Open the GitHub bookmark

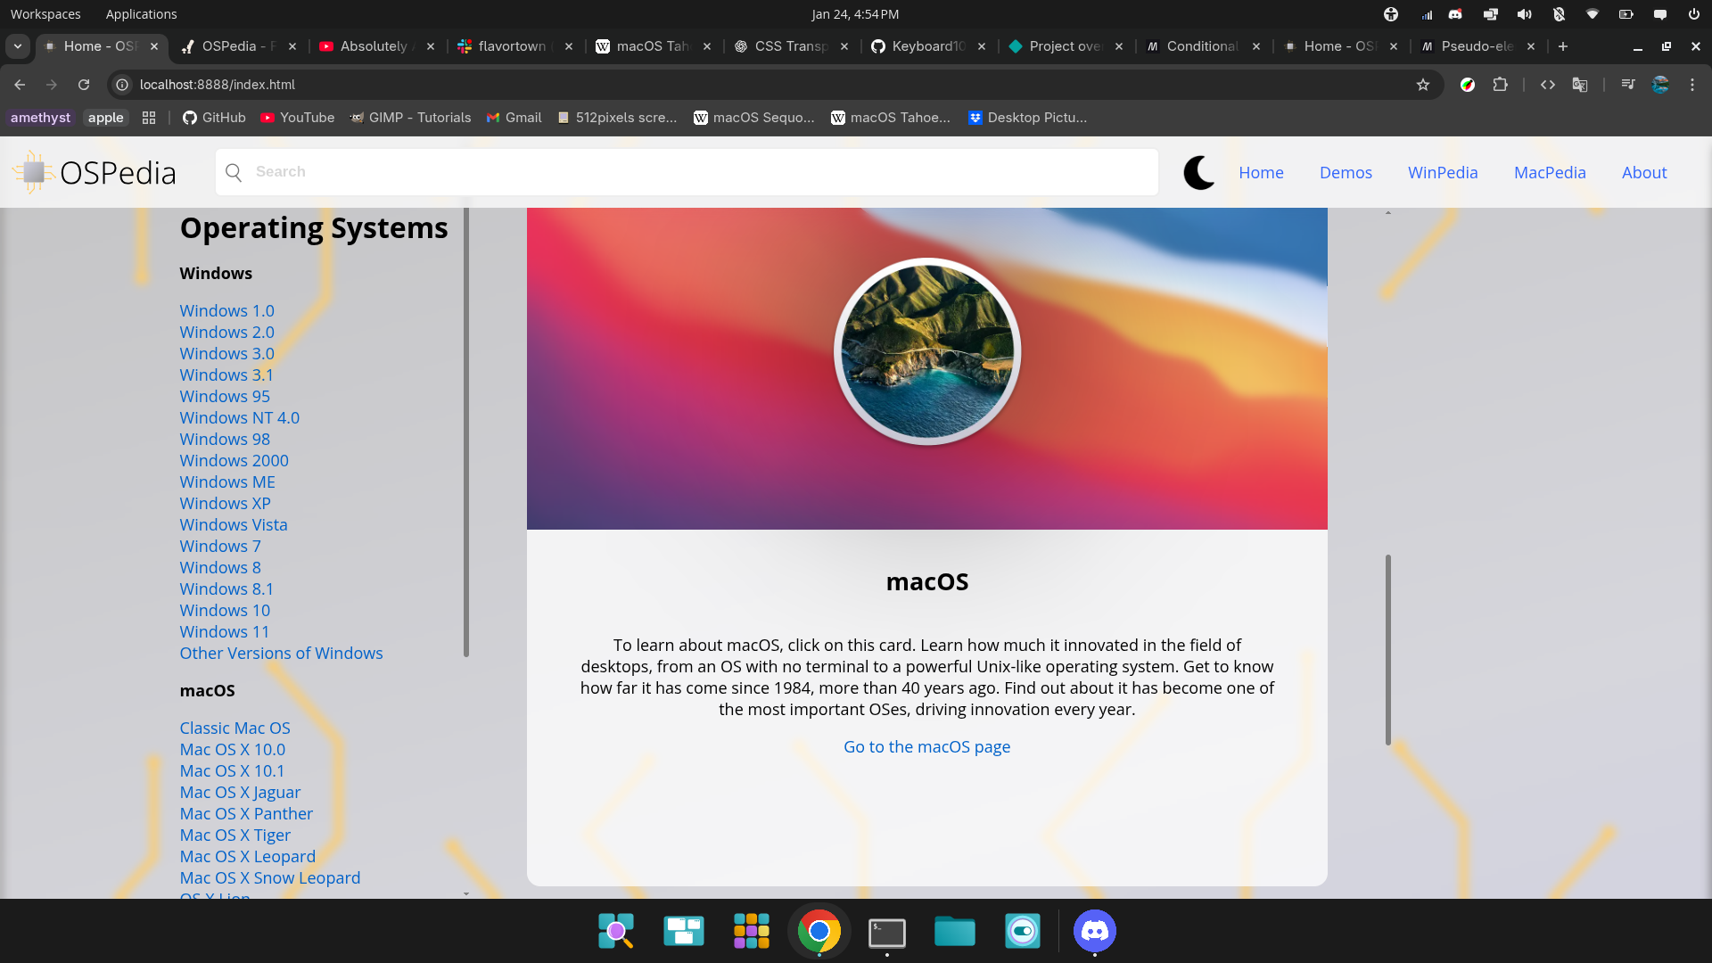tap(214, 118)
